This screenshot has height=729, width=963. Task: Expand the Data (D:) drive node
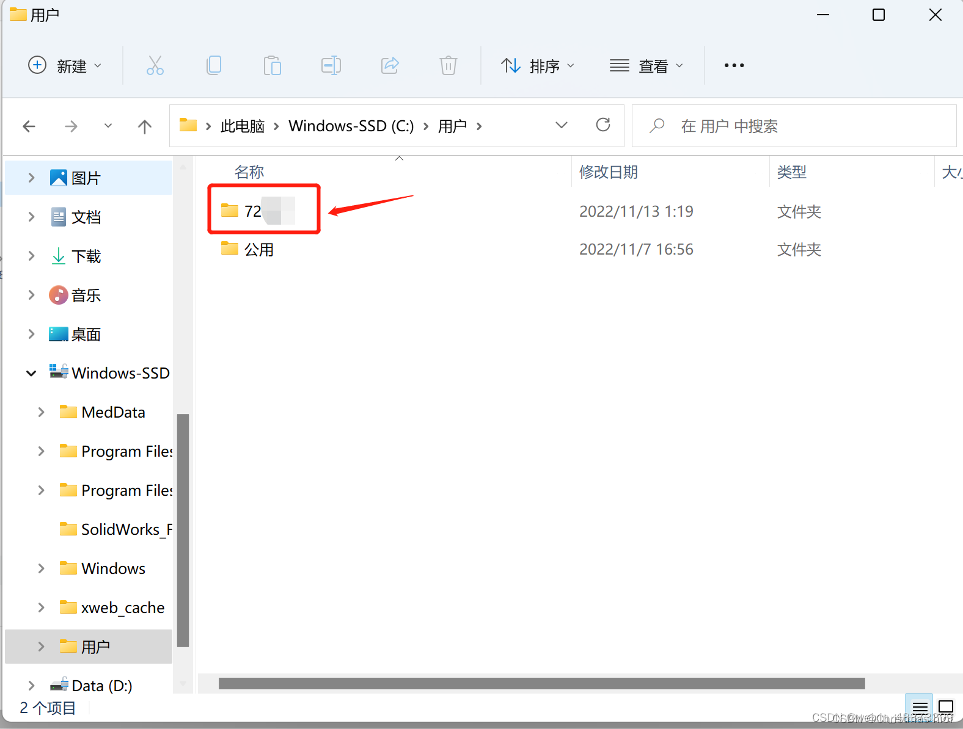[31, 686]
